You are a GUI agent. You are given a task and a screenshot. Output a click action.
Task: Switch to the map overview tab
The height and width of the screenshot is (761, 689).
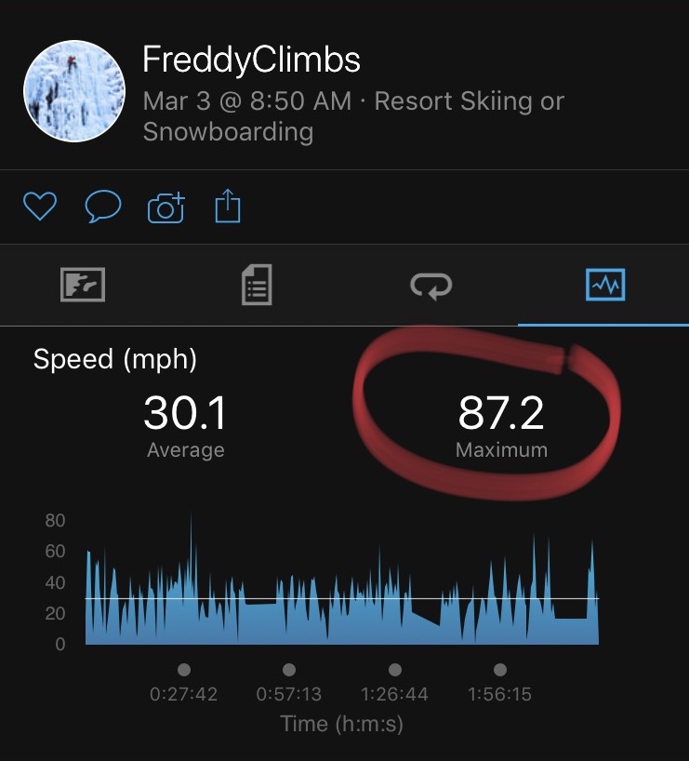point(83,285)
